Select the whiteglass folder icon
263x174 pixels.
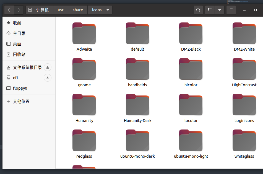pyautogui.click(x=244, y=141)
